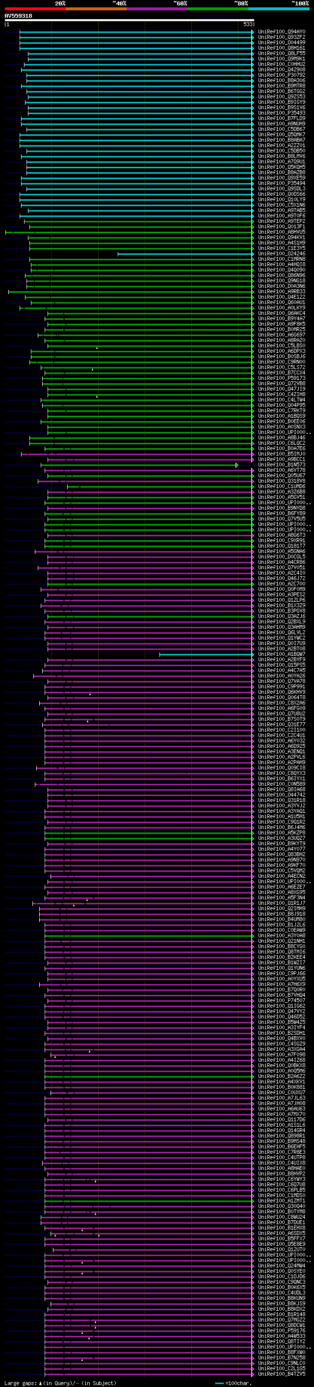
Task: Click the white query length bar
Action: click(x=130, y=21)
